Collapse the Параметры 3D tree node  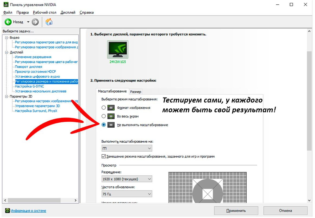(x=7, y=96)
